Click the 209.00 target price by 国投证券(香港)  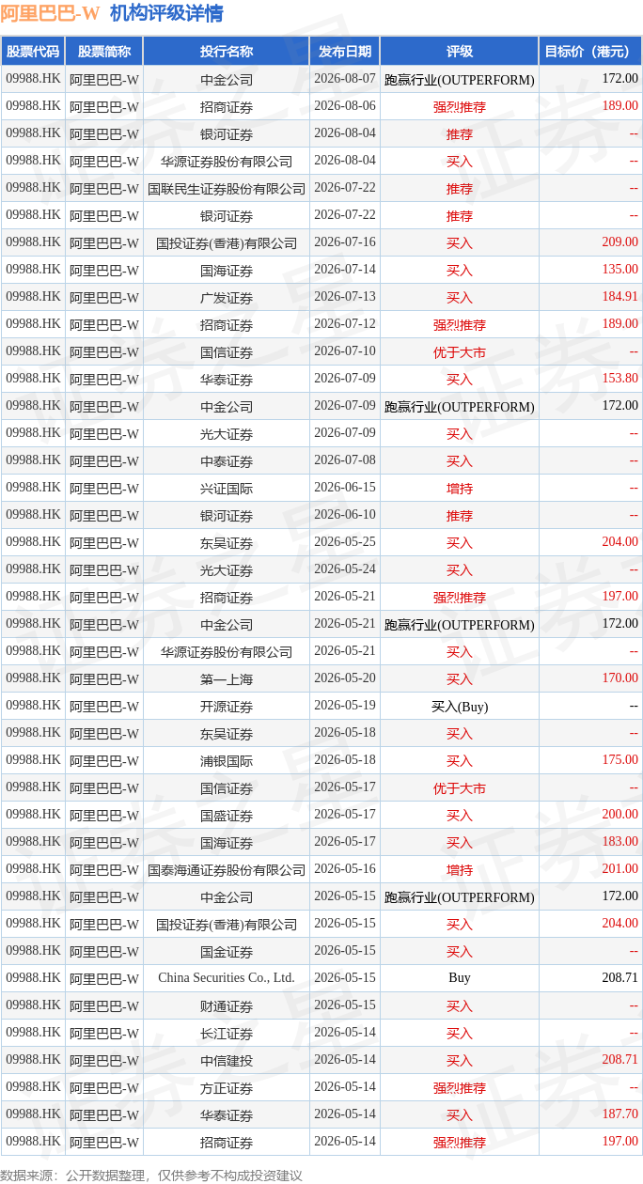pyautogui.click(x=619, y=242)
